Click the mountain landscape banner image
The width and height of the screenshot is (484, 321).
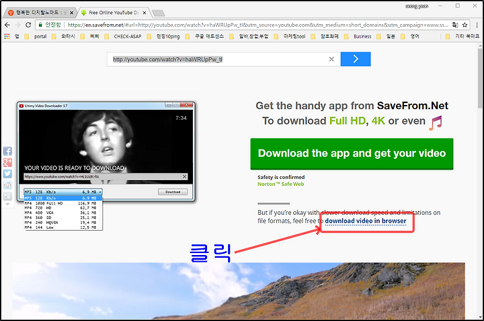click(x=239, y=291)
